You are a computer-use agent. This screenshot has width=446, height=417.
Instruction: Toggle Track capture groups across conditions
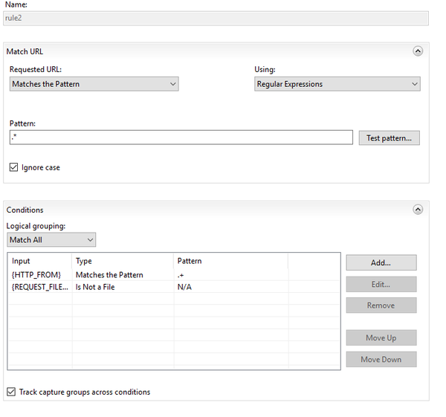pyautogui.click(x=11, y=392)
